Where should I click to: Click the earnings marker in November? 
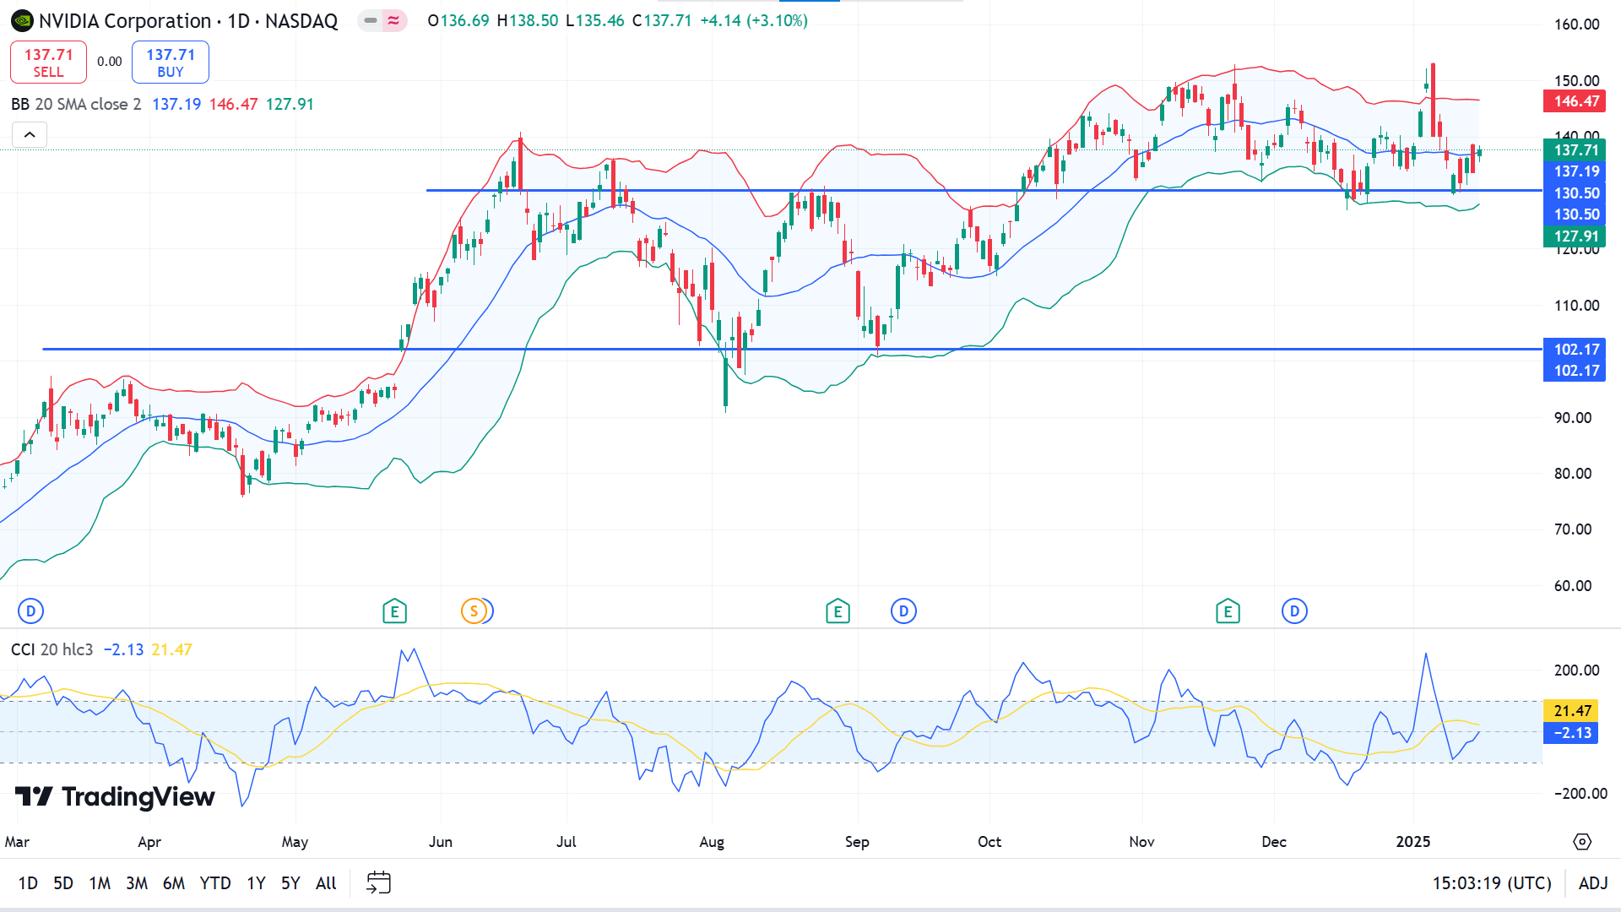coord(1228,611)
